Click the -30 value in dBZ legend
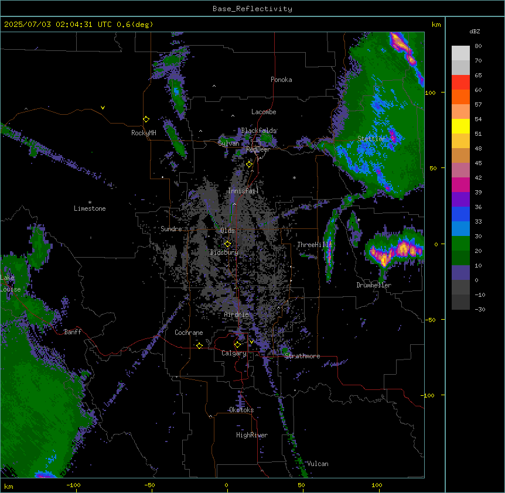This screenshot has height=493, width=505. coord(480,309)
